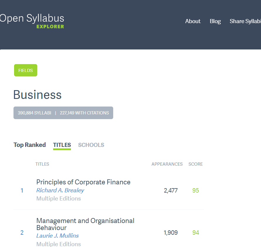The image size is (261, 247).
Task: Open the About page
Action: pyautogui.click(x=193, y=21)
